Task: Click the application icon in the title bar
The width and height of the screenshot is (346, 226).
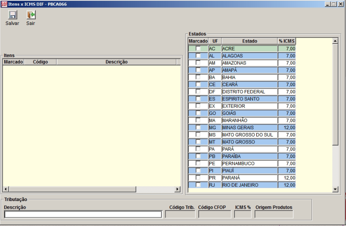Action: pos(4,4)
